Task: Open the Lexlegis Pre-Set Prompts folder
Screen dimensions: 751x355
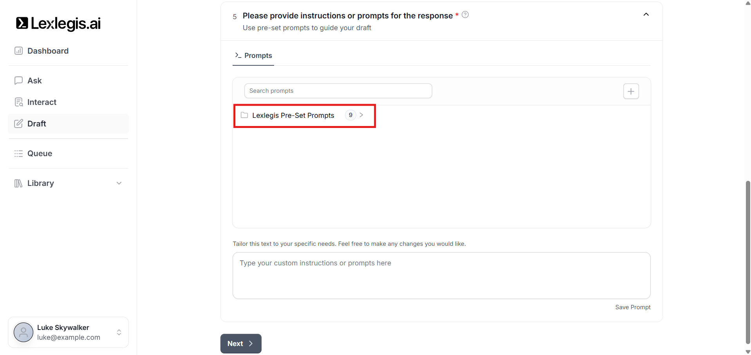Action: point(293,115)
